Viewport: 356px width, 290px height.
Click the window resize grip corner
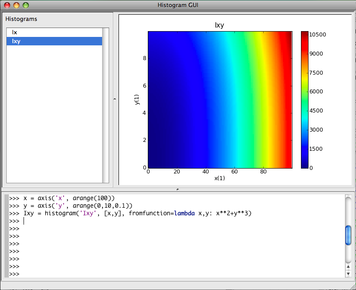coord(352,286)
